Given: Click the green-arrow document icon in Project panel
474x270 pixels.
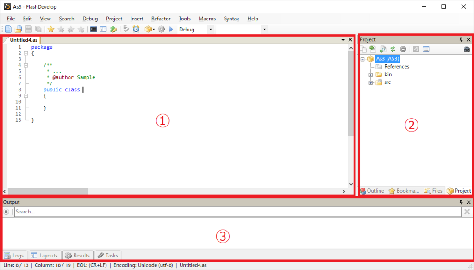Looking at the screenshot, I should [373, 49].
